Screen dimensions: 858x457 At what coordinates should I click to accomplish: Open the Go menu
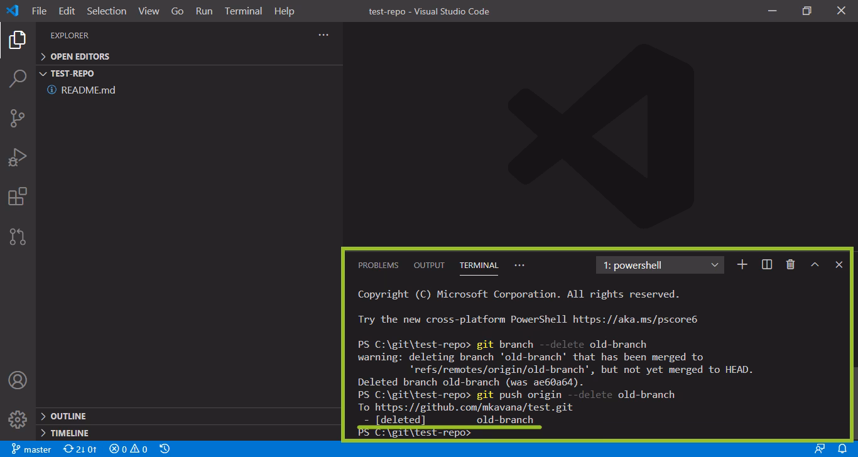(x=178, y=11)
